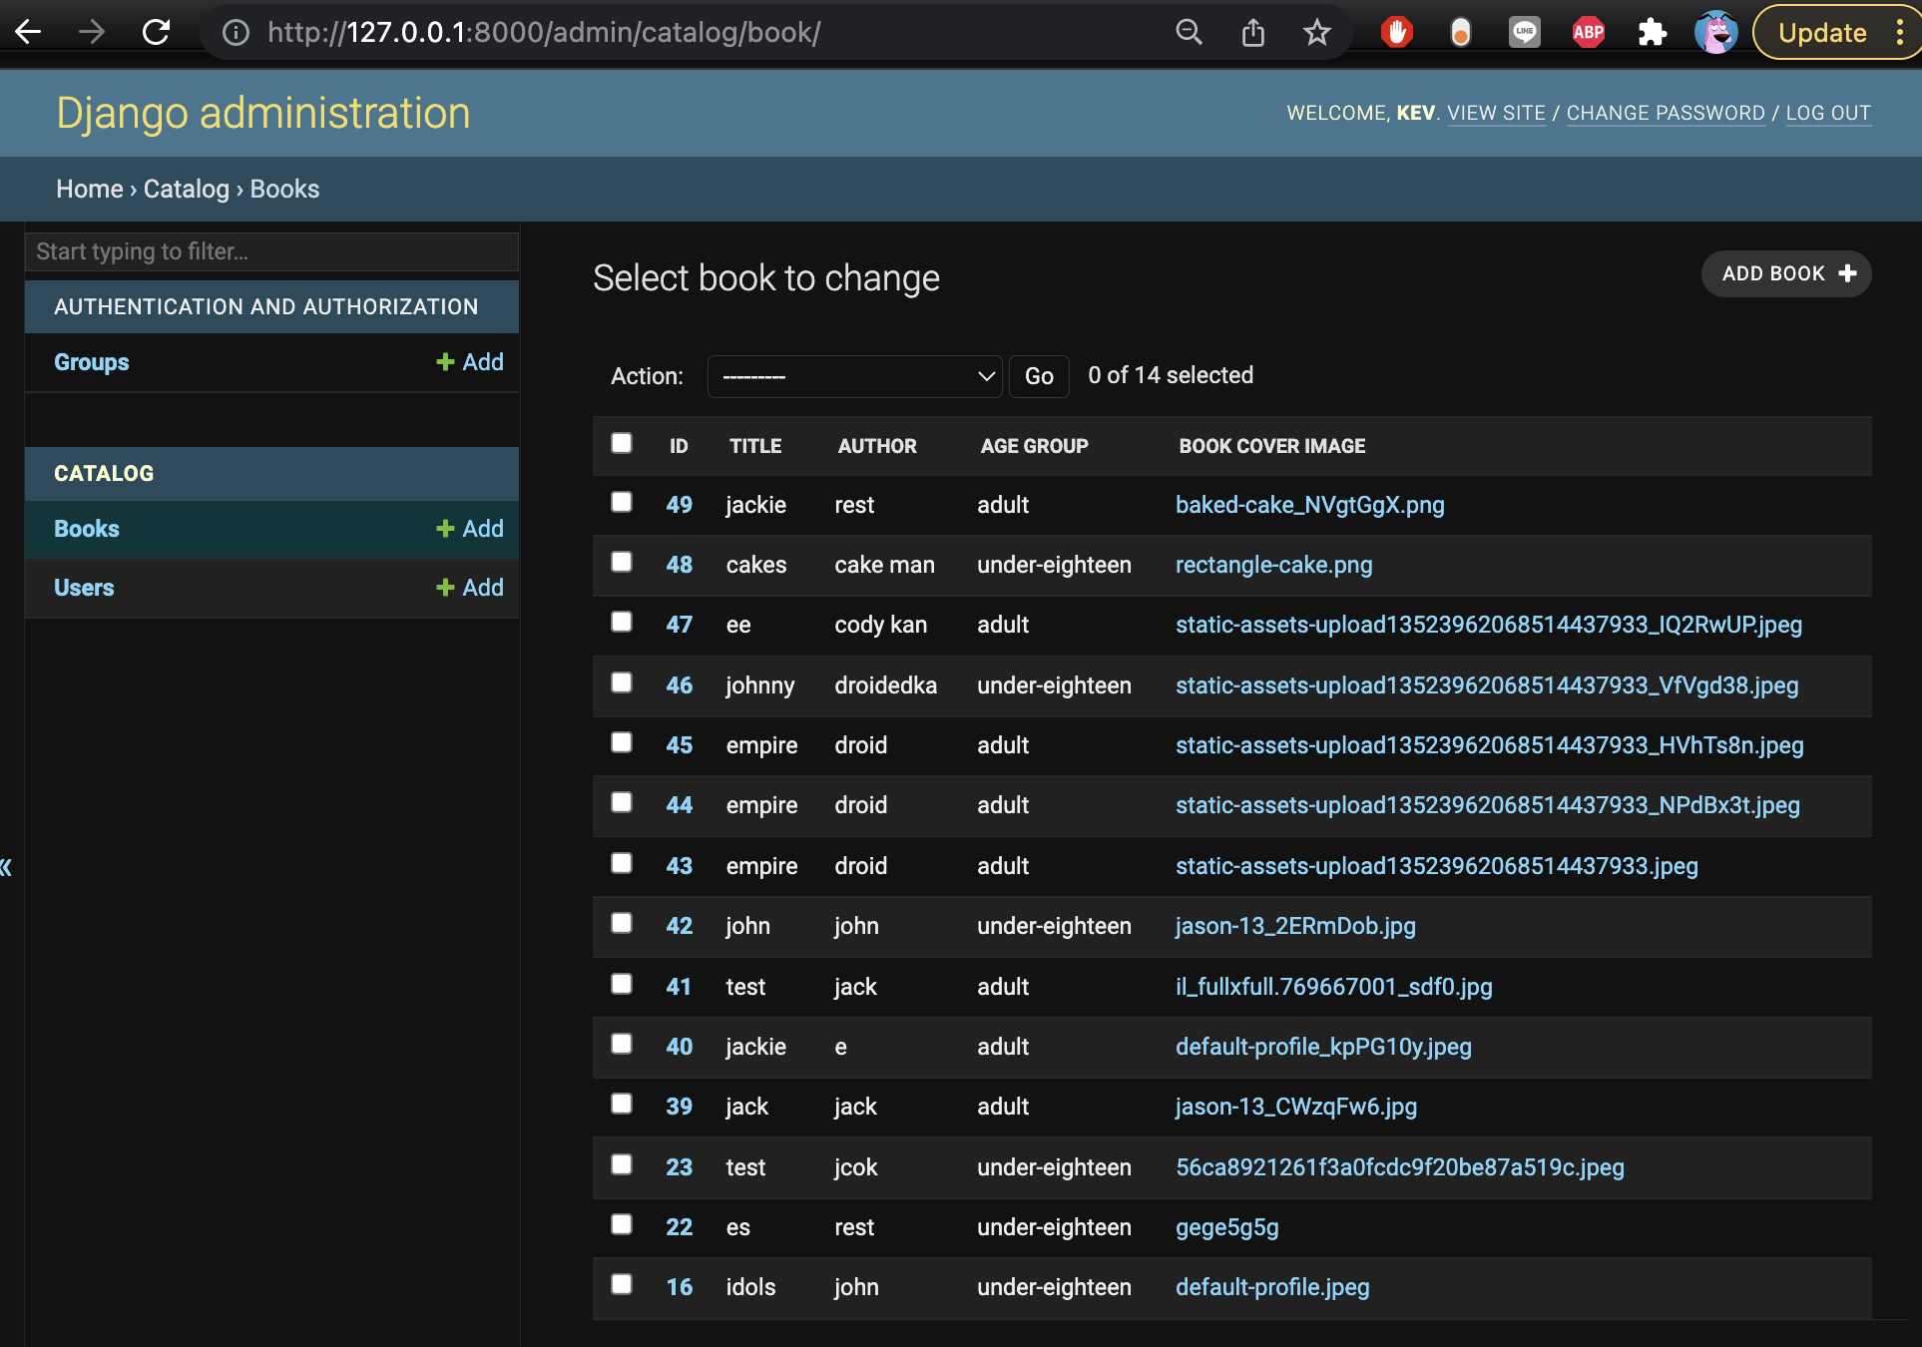The height and width of the screenshot is (1347, 1922).
Task: Open Groups in the sidebar
Action: pyautogui.click(x=91, y=362)
